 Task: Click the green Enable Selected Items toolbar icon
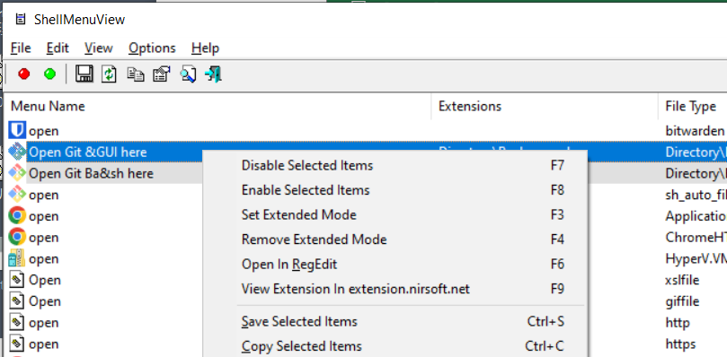(49, 74)
